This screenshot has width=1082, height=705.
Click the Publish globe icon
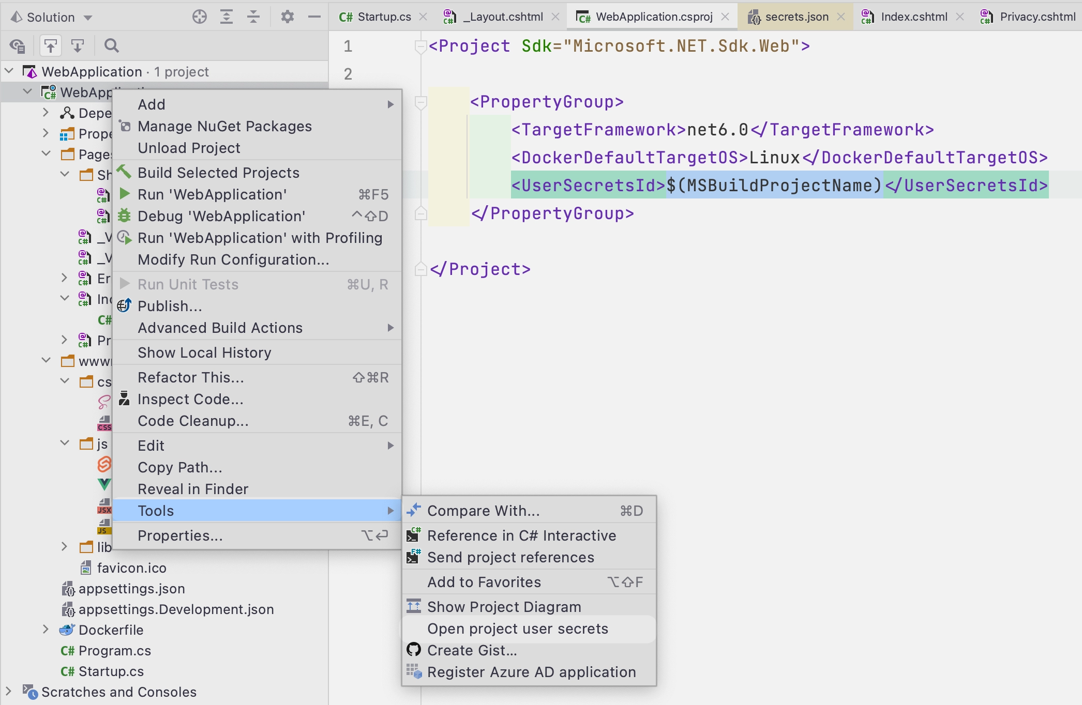click(124, 305)
